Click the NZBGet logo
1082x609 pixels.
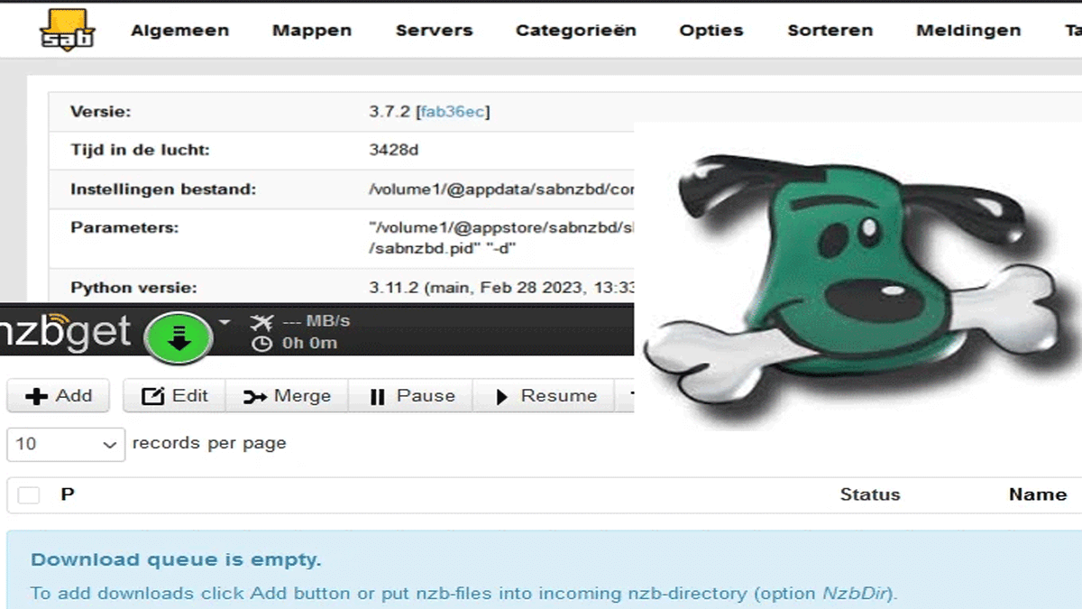[x=66, y=332]
